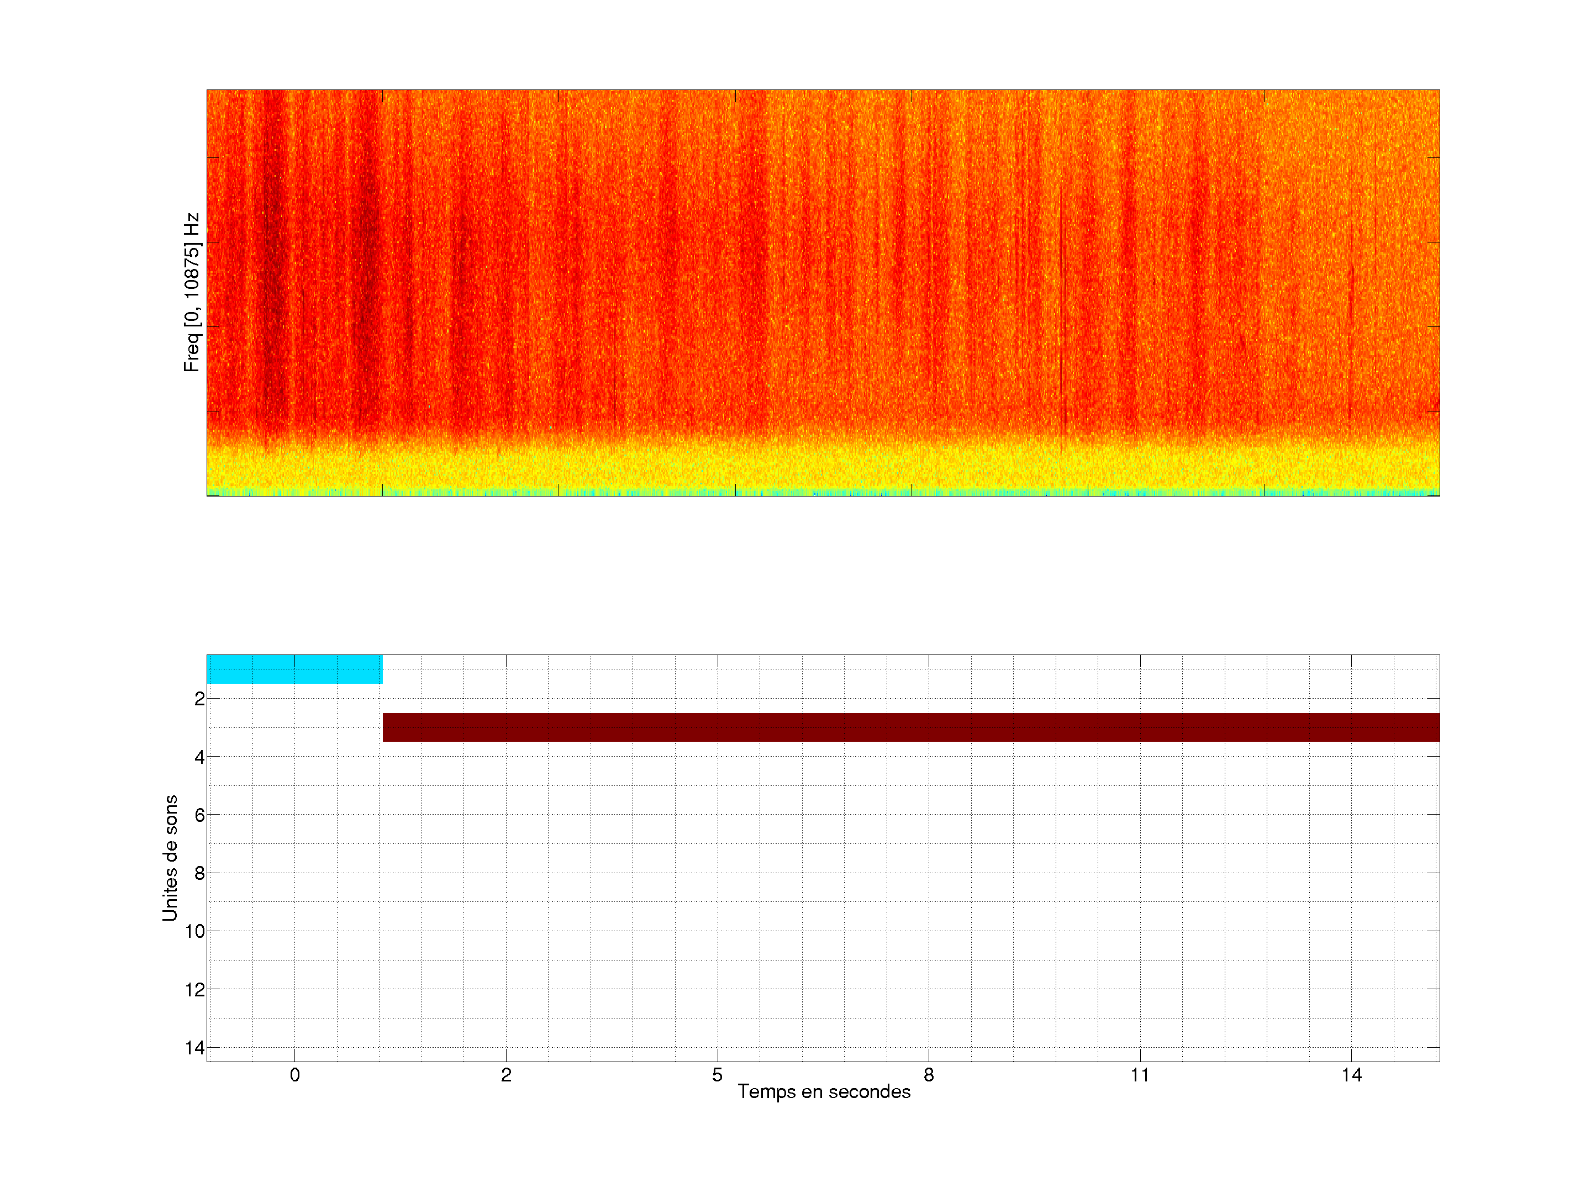Viewport: 1591px width, 1193px height.
Task: Click the x-axis tick label '2'
Action: tap(505, 1075)
